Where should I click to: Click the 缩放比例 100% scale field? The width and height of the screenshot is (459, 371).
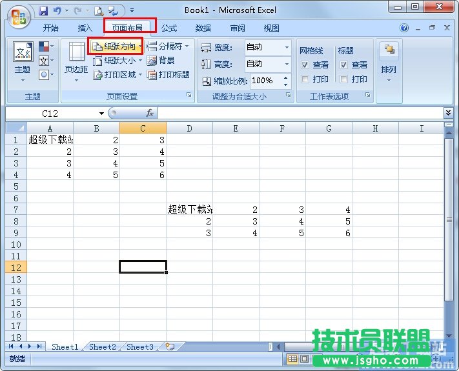(x=263, y=81)
